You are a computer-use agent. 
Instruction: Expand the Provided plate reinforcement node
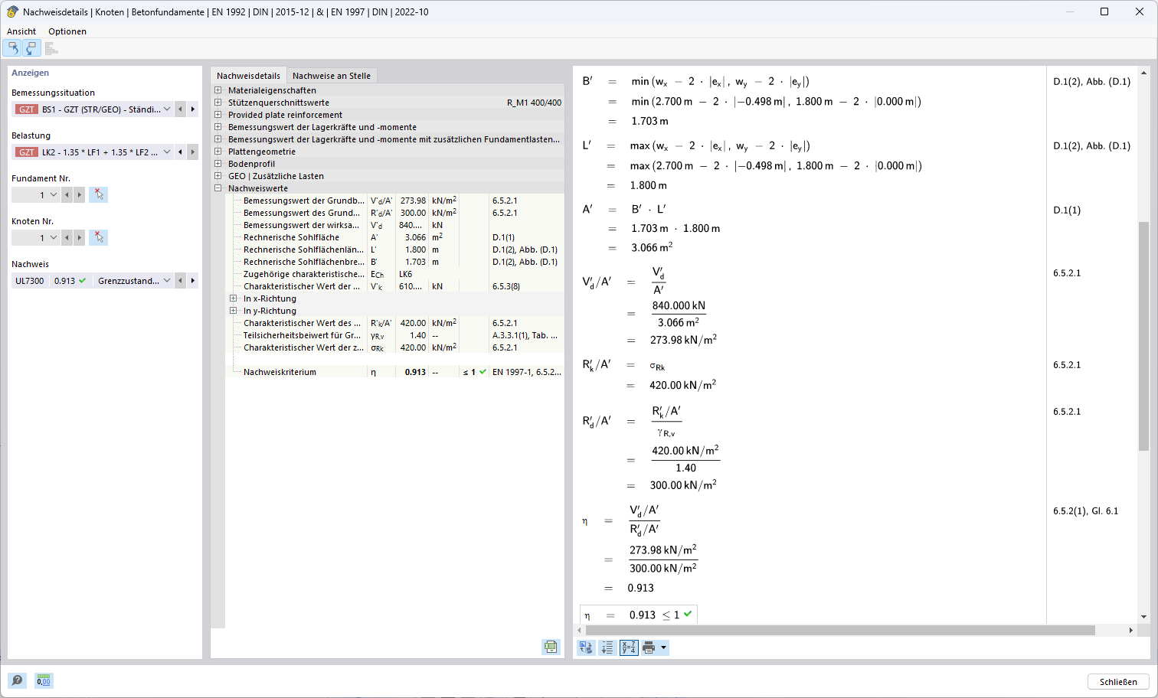218,115
